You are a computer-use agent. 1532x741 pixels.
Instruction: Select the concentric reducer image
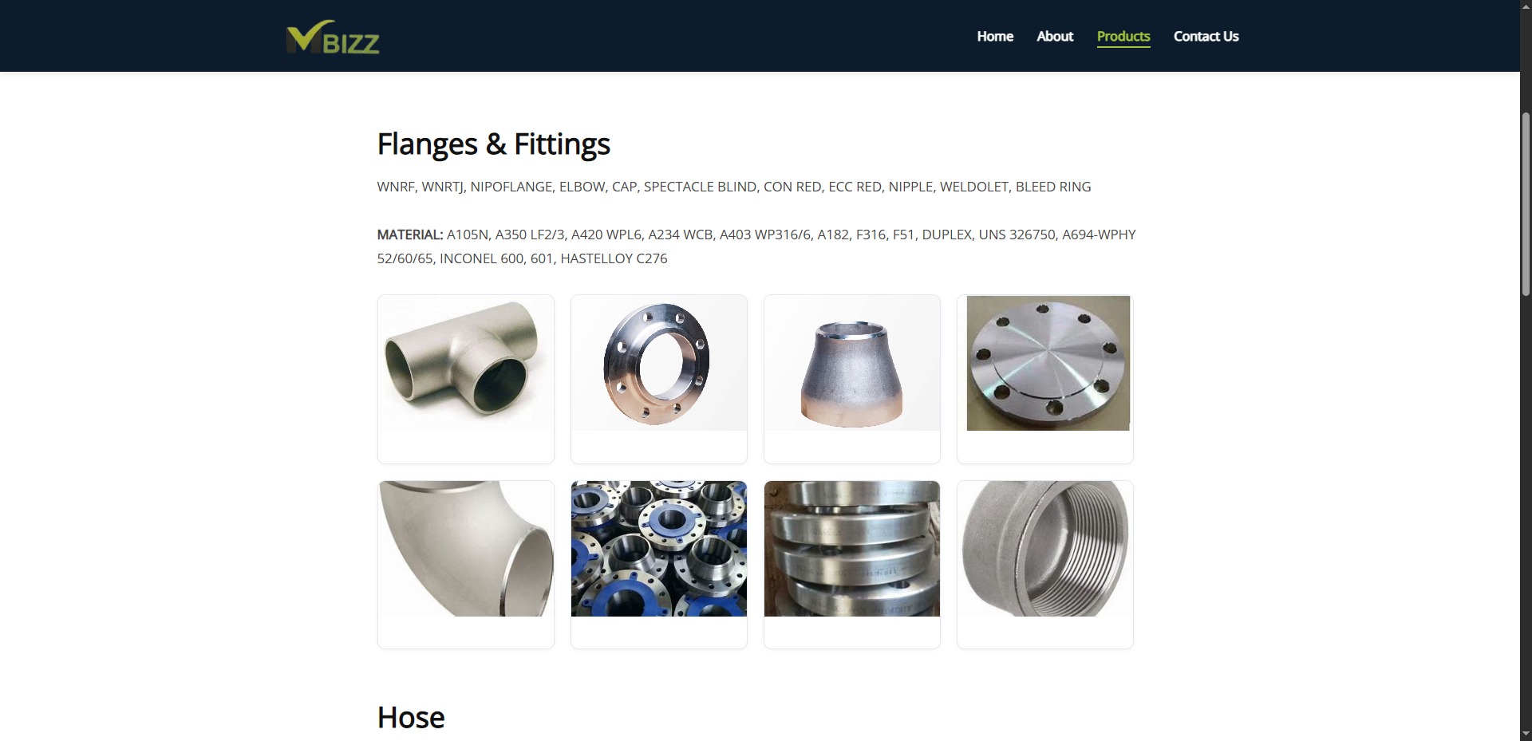(852, 364)
